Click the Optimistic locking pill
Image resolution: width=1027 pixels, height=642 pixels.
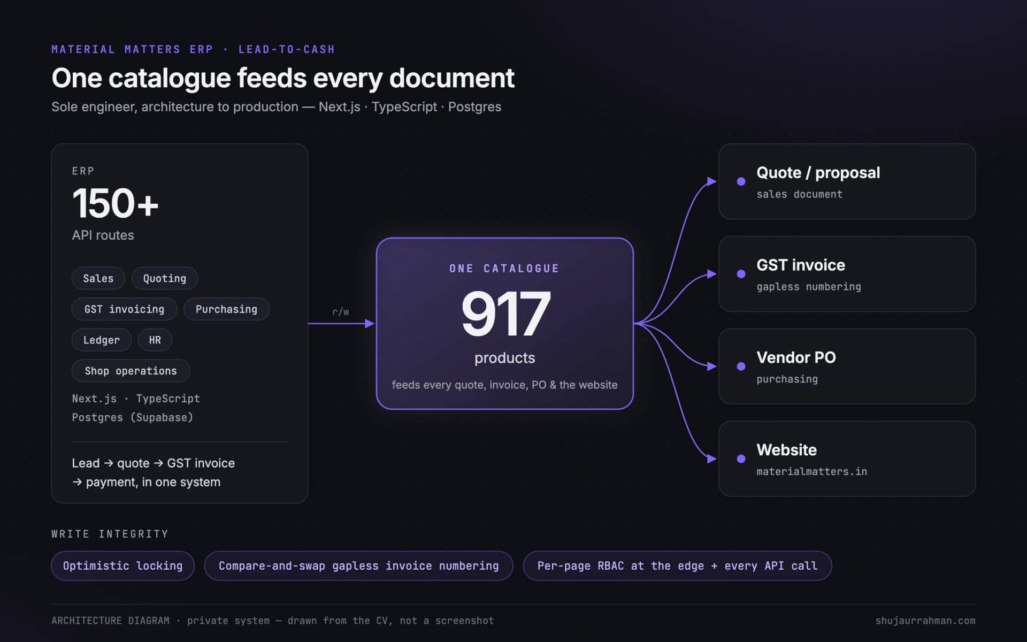click(x=123, y=565)
